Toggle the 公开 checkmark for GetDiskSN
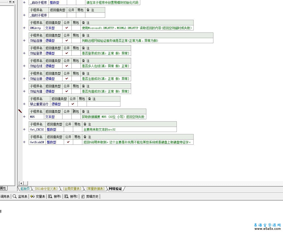The image size is (283, 232). point(68,142)
